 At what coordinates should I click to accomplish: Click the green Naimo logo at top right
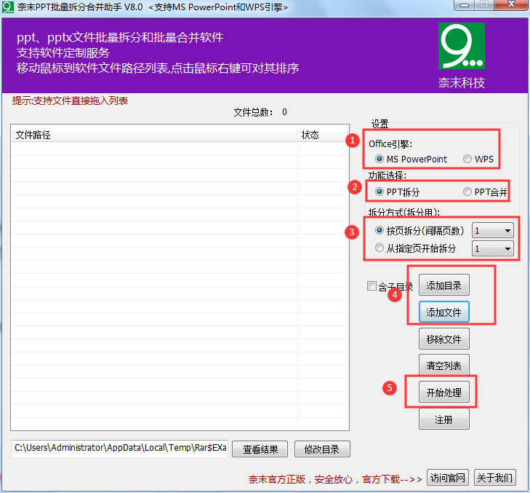(x=461, y=46)
